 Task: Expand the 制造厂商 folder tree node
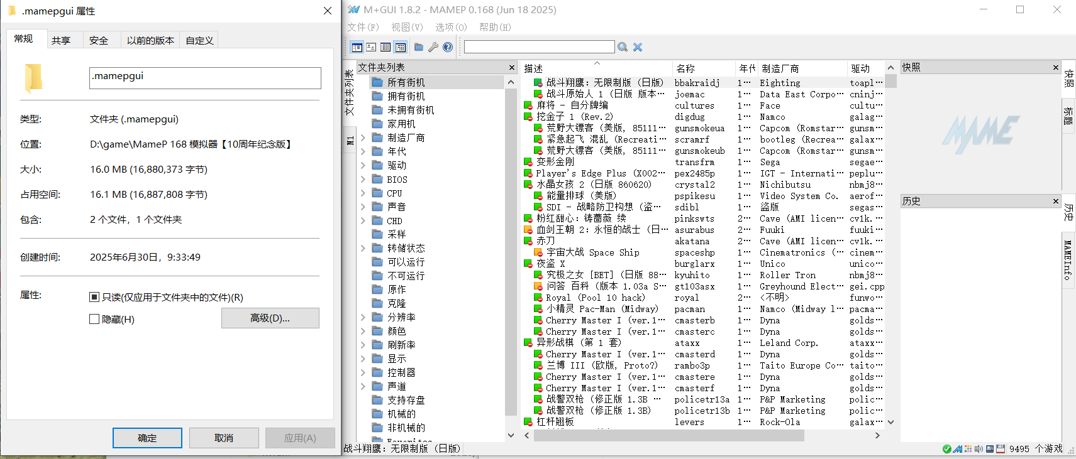click(x=363, y=138)
